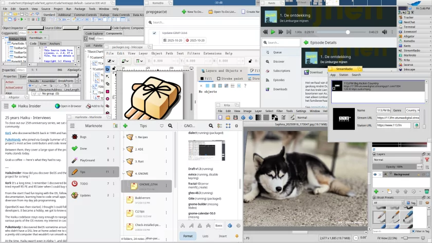Click Krita save document icon
This screenshot has width=432, height=243.
tap(236, 118)
